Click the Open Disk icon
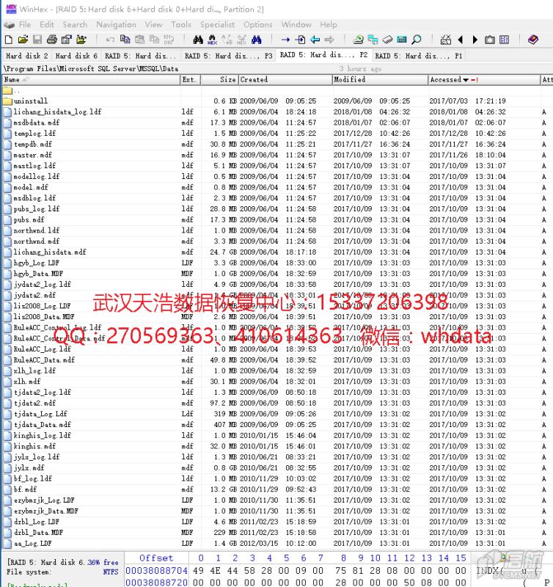The height and width of the screenshot is (587, 553). (x=358, y=40)
